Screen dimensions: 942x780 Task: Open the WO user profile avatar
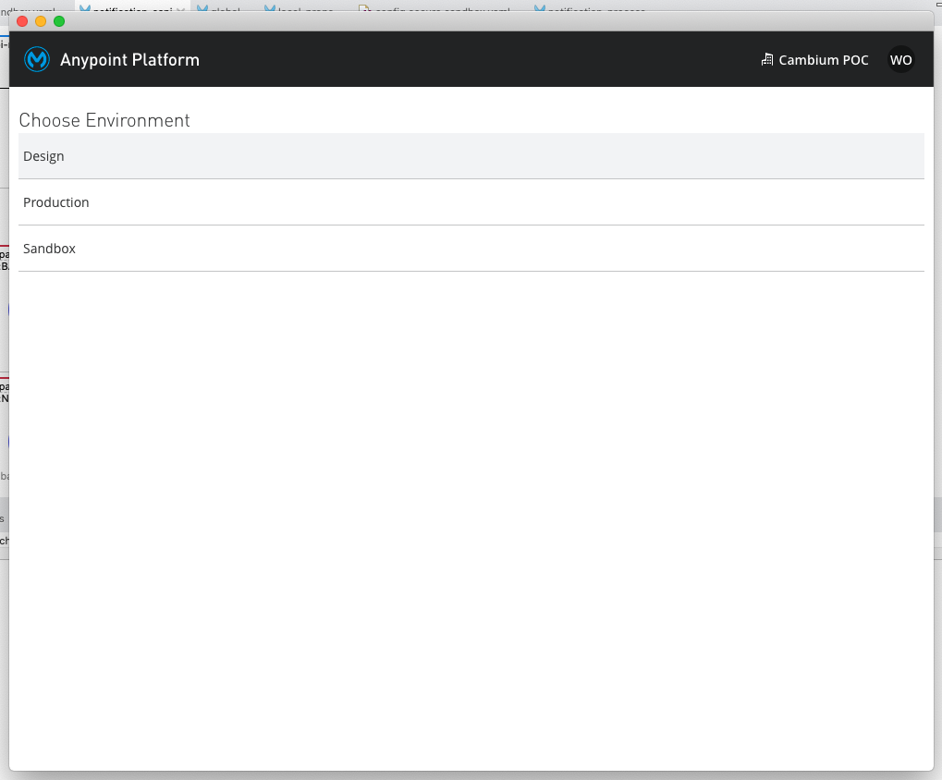point(900,60)
